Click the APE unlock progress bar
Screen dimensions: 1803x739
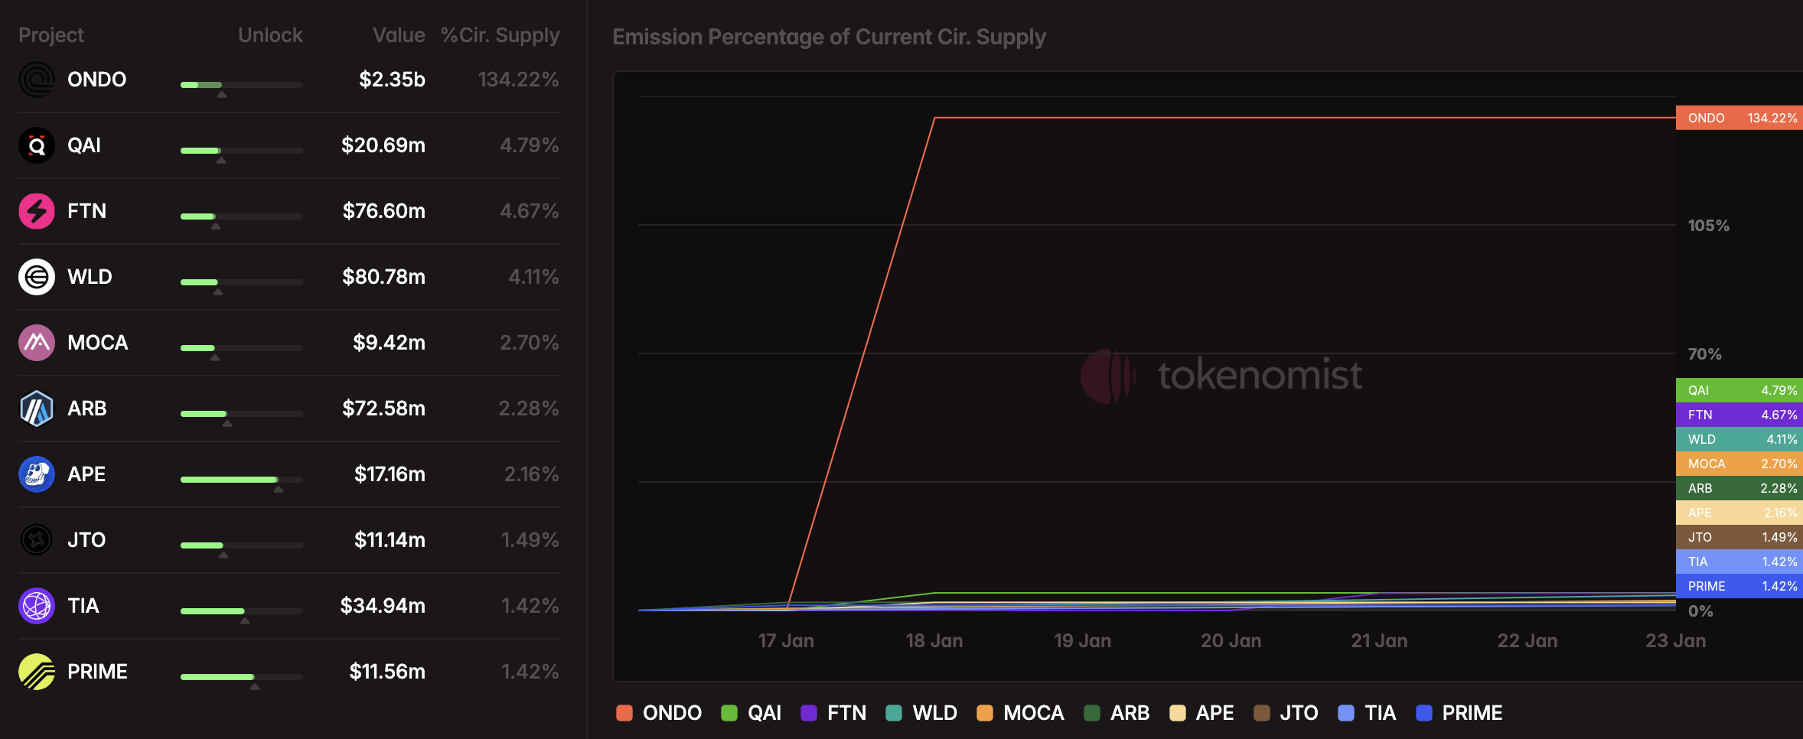[x=241, y=480]
